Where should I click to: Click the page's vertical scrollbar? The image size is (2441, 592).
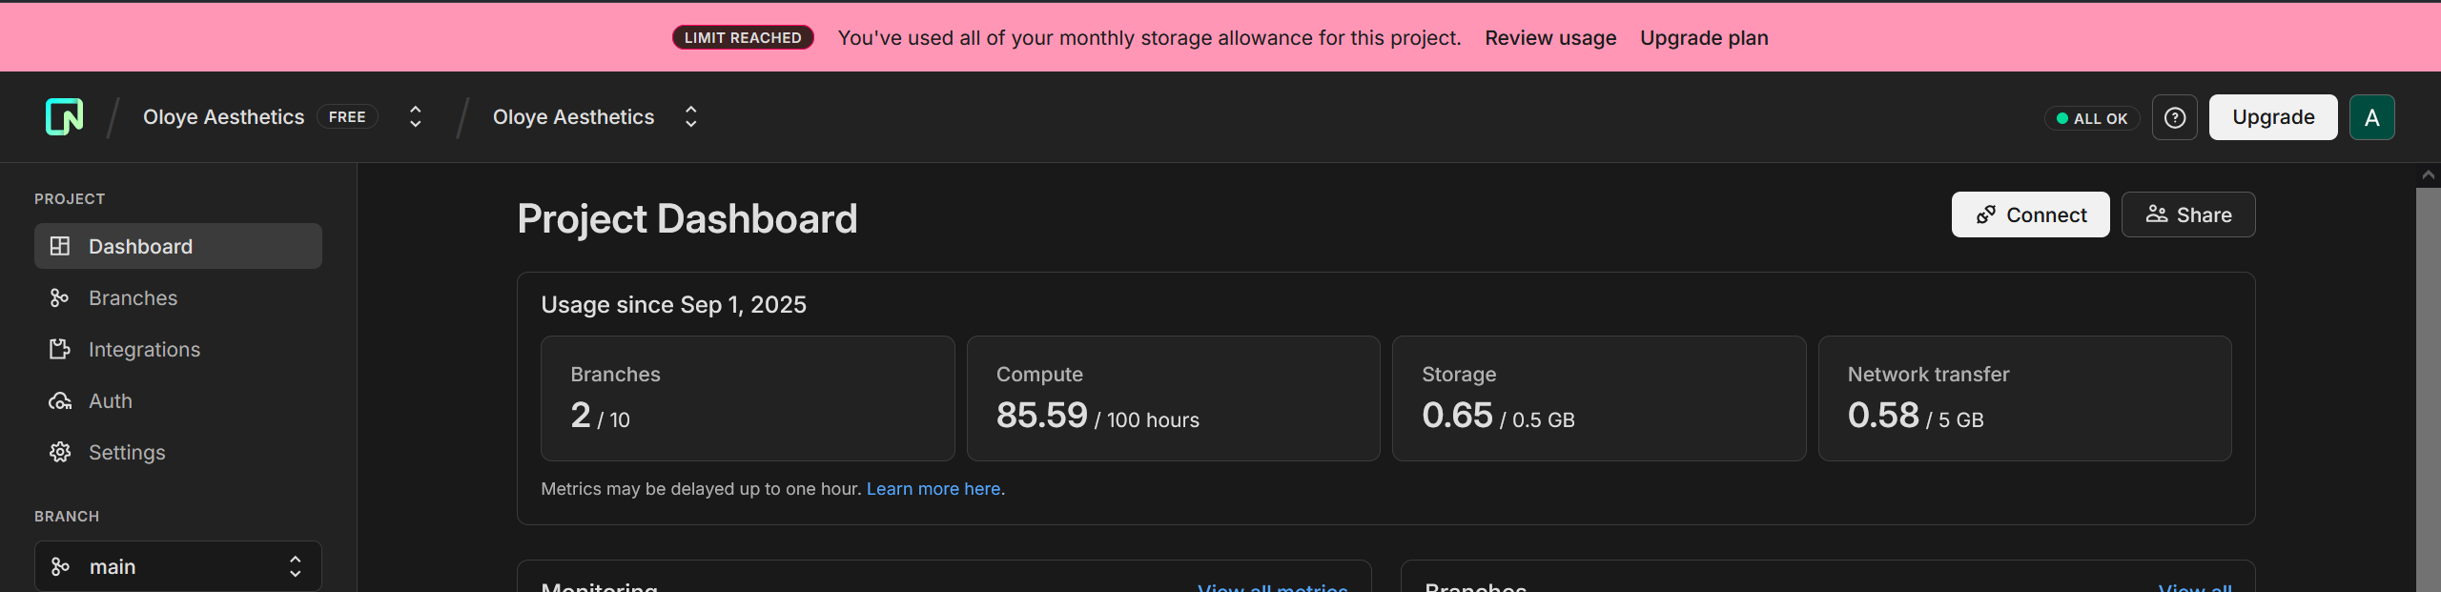(2428, 381)
